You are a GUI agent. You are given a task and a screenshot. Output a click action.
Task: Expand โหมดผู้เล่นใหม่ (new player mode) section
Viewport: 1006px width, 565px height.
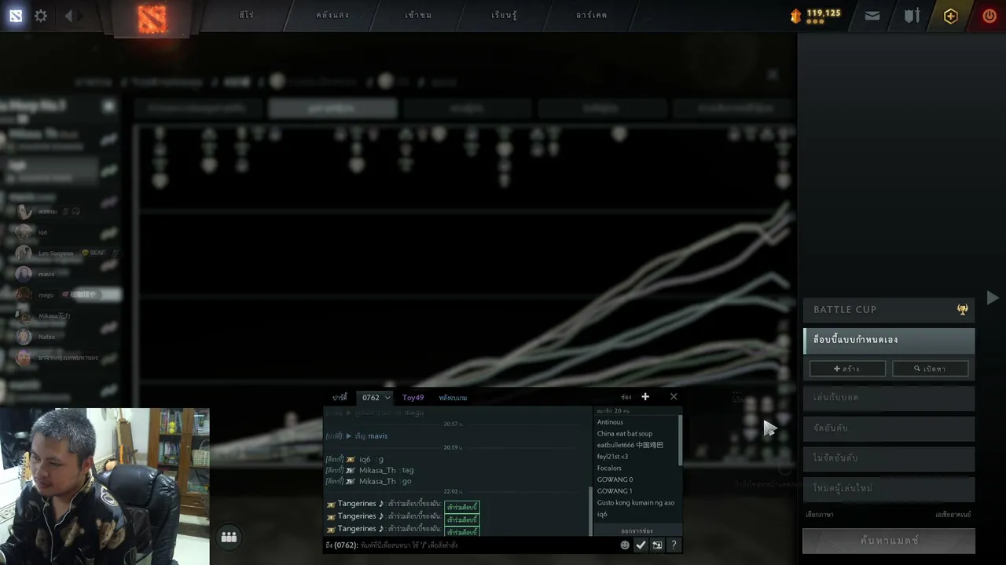[889, 488]
